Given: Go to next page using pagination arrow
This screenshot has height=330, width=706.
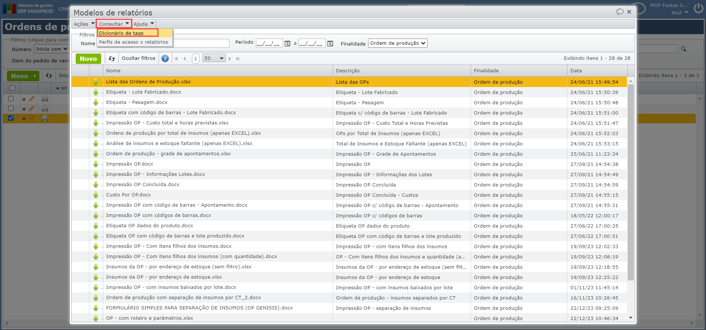Looking at the screenshot, I should (230, 59).
